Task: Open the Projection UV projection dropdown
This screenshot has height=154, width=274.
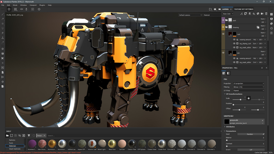Action: 248,83
